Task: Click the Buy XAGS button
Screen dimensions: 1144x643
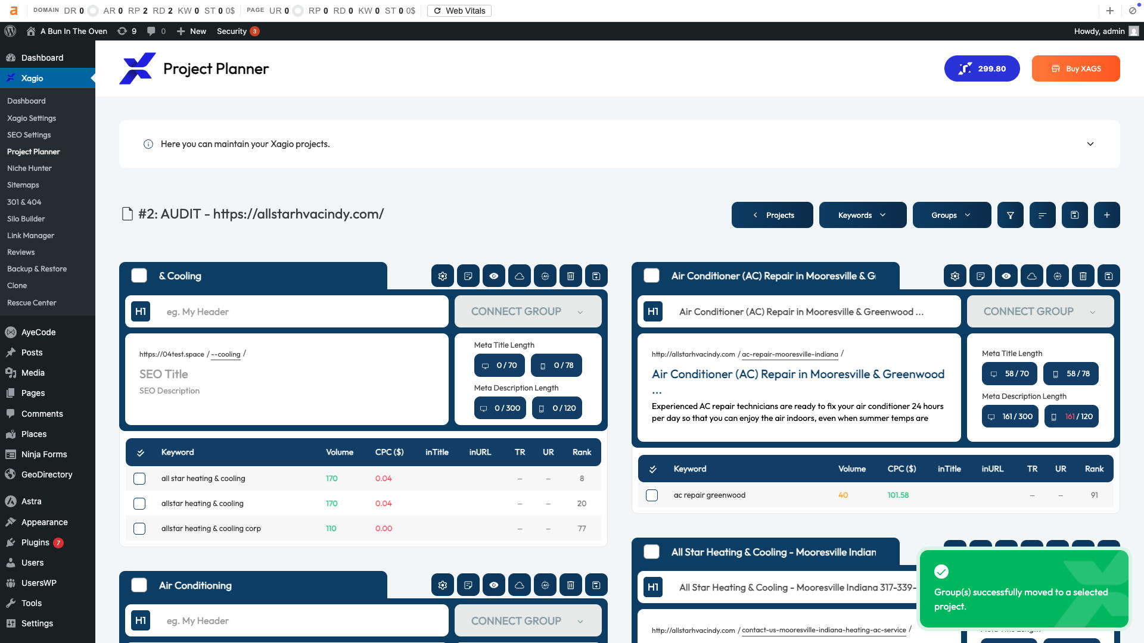Action: [x=1076, y=68]
